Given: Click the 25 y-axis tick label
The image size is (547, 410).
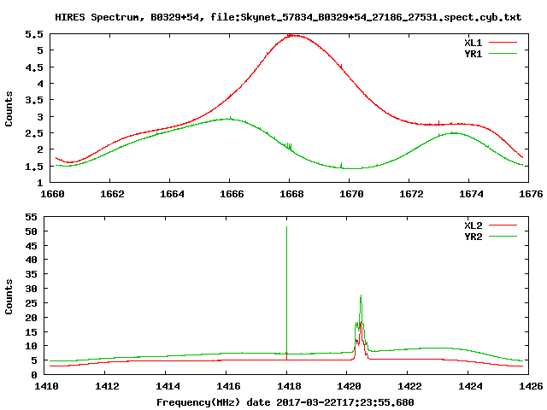Looking at the screenshot, I should coord(31,303).
